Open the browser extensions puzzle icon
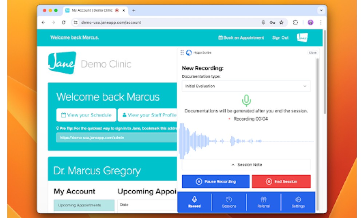This screenshot has width=364, height=218. coord(295,23)
